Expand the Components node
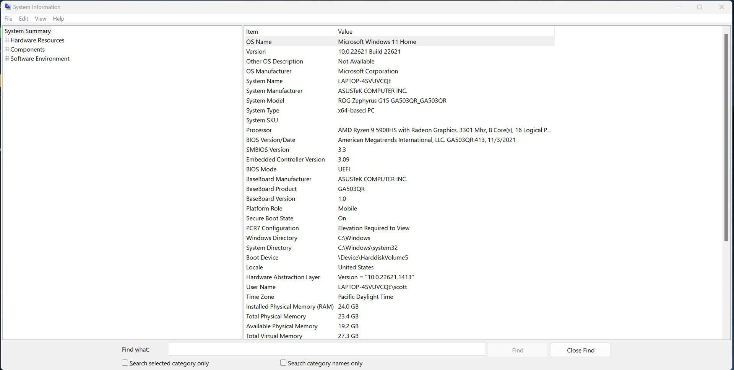734x370 pixels. [7, 49]
